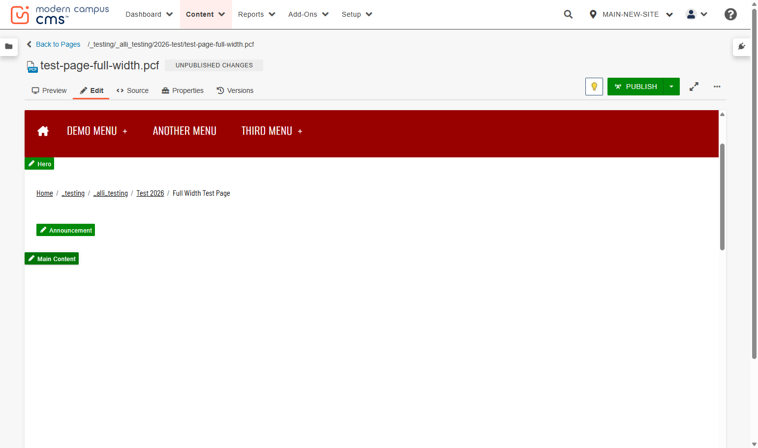Follow the _alli_testing breadcrumb link

(x=111, y=193)
